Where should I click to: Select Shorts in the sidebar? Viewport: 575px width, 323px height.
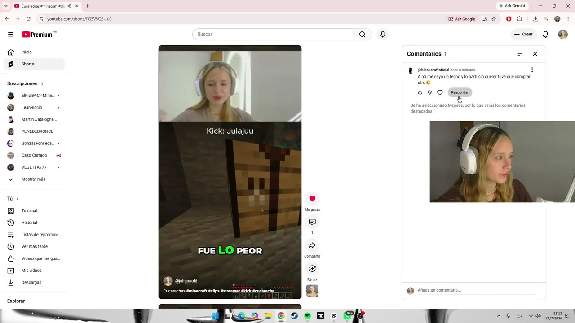coord(35,64)
